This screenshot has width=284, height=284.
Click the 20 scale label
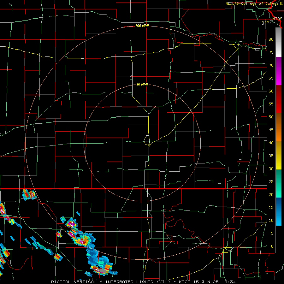tap(271, 195)
